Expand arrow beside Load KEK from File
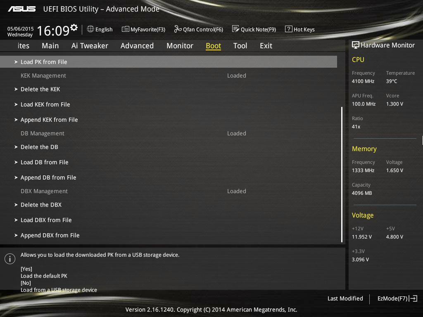This screenshot has width=423, height=317. point(16,104)
